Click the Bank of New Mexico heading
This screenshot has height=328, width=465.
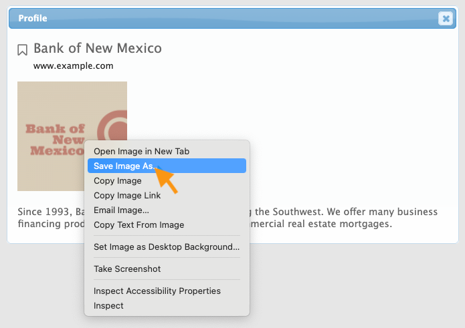click(x=98, y=48)
